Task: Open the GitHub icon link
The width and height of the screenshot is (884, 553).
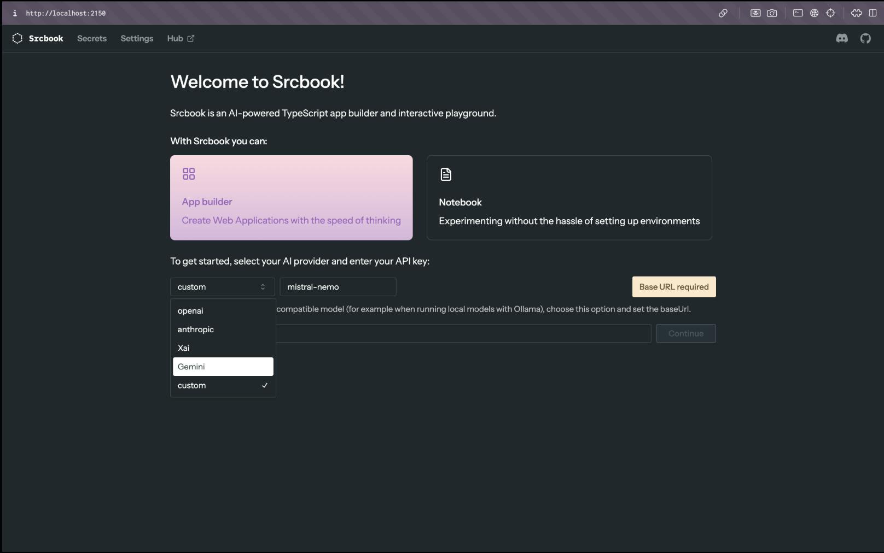Action: (865, 38)
